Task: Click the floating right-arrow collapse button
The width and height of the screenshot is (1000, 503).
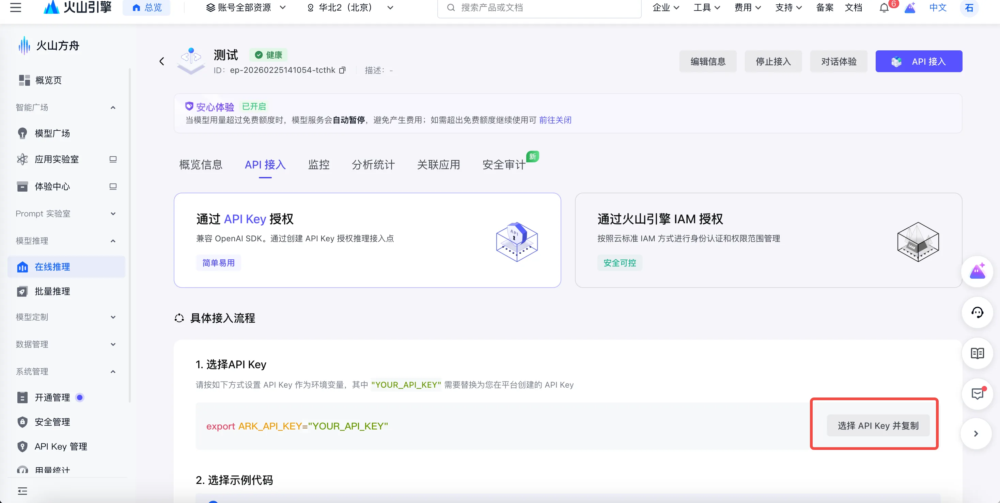Action: pyautogui.click(x=975, y=434)
